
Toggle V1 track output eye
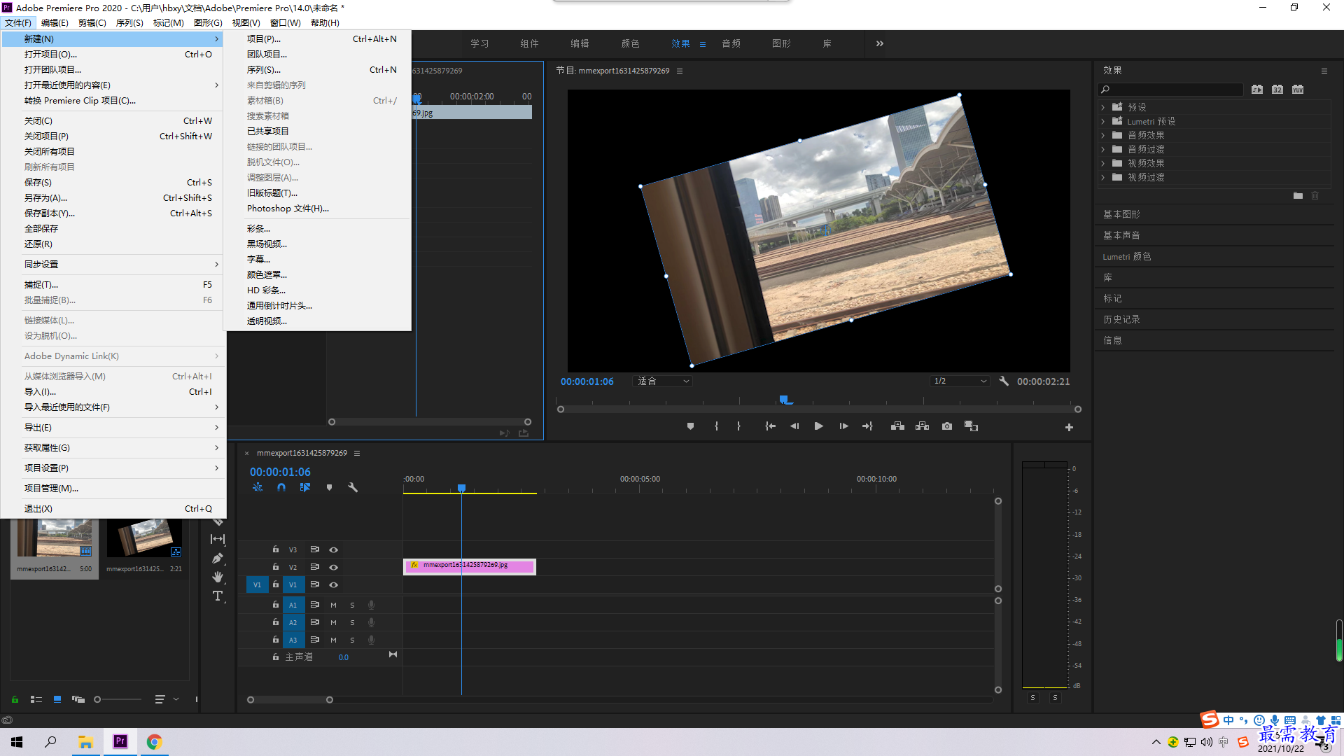point(334,584)
